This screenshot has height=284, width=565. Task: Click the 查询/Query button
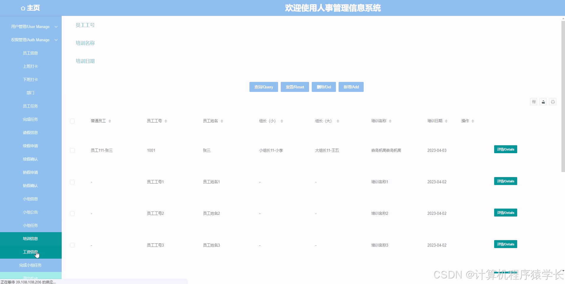pos(263,87)
